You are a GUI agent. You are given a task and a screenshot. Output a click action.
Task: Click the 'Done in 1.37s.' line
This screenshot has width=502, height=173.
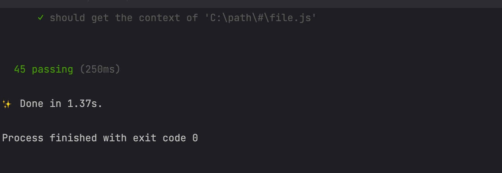(61, 104)
